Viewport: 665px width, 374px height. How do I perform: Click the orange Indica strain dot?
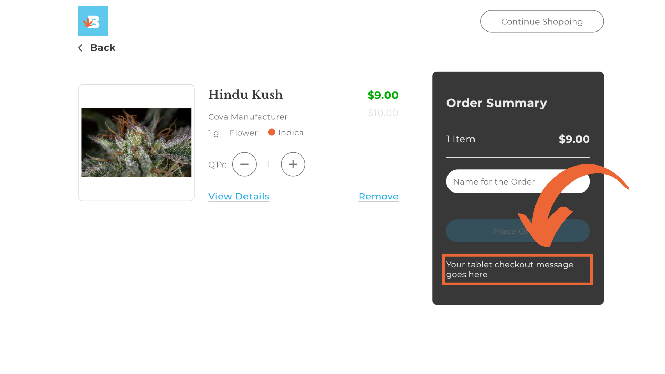point(272,132)
